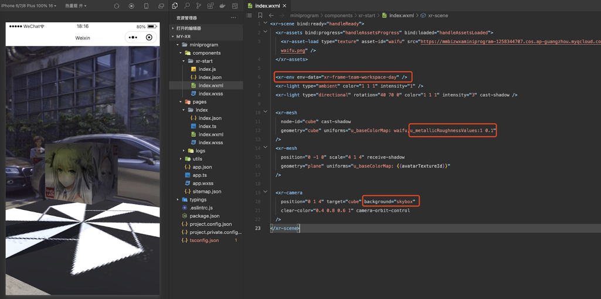Click the bookmark icon in editor breadcrumb bar

(x=260, y=15)
